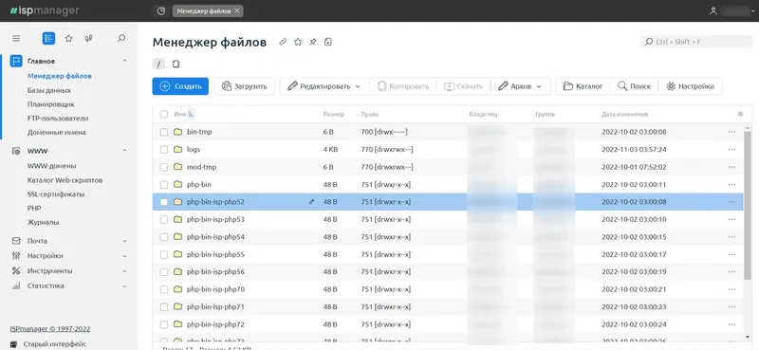Select all files via header checkbox
The height and width of the screenshot is (350, 759).
164,114
